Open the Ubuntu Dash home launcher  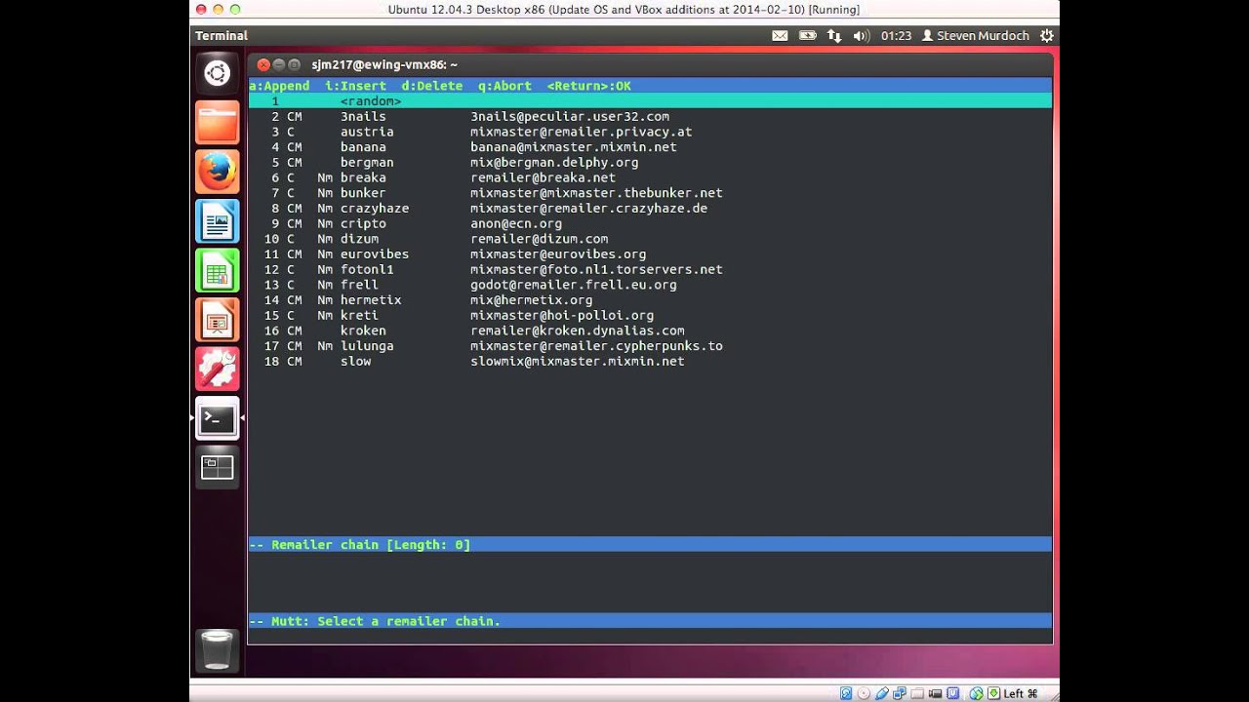[217, 73]
